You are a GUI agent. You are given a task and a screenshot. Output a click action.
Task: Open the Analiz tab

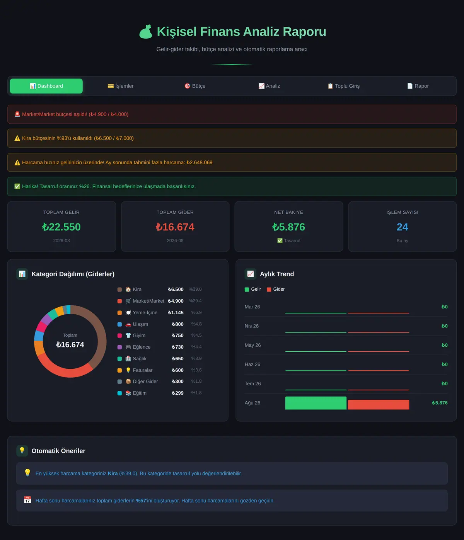click(x=269, y=86)
